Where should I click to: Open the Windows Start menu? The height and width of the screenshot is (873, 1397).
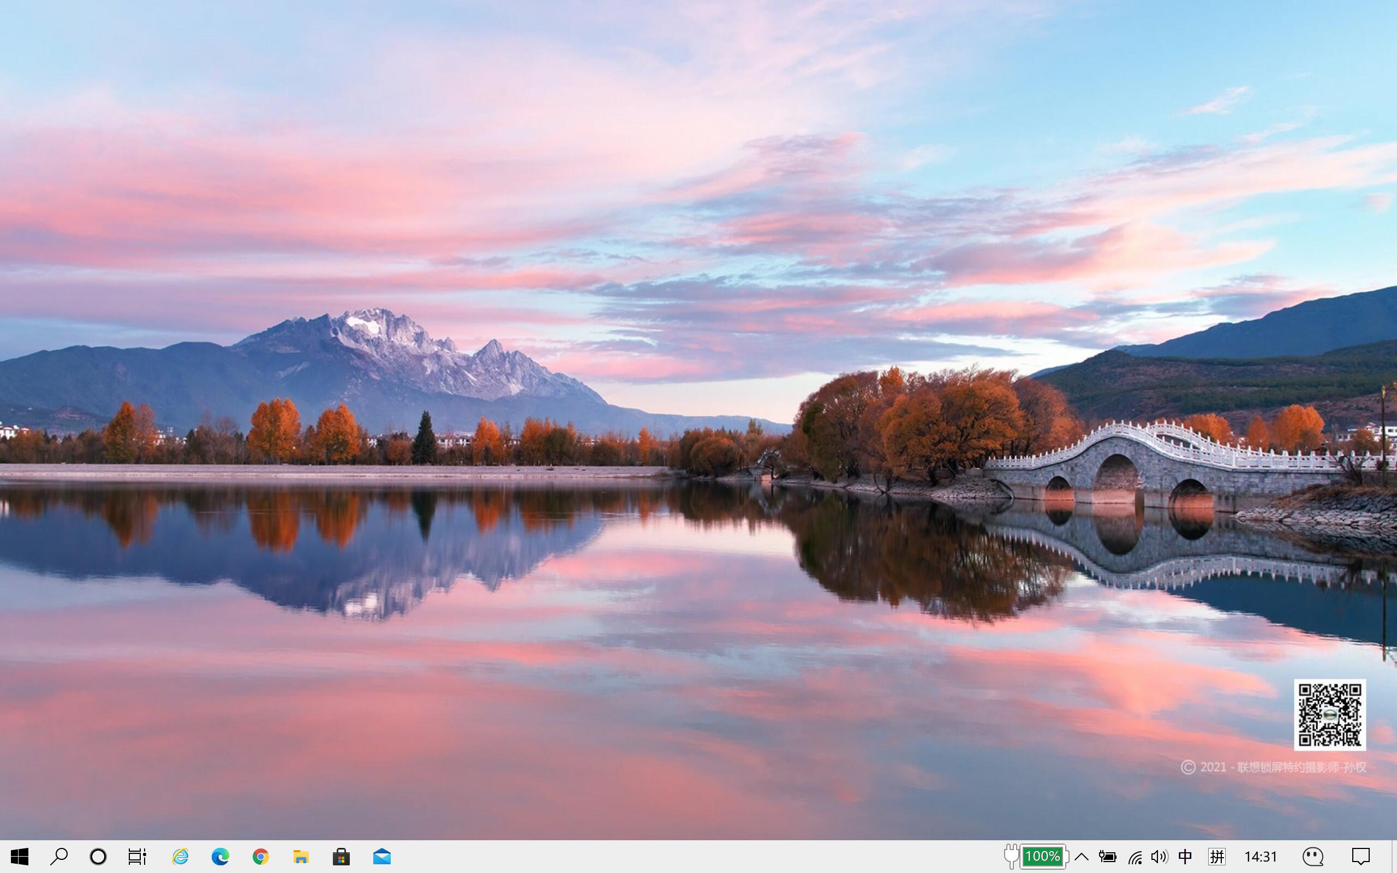(19, 856)
